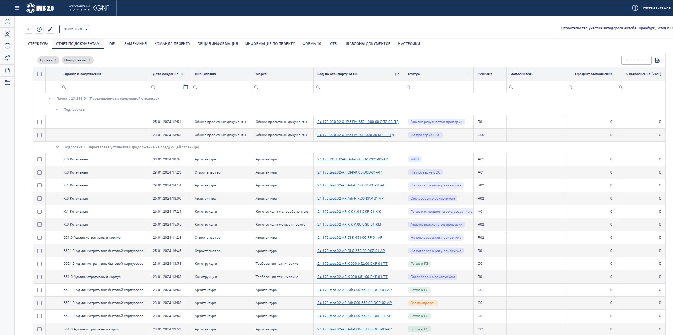Open document link 24.170.PGU.02-AR.Arh-P-K.00-12321-02-AP
The width and height of the screenshot is (673, 335).
click(353, 159)
